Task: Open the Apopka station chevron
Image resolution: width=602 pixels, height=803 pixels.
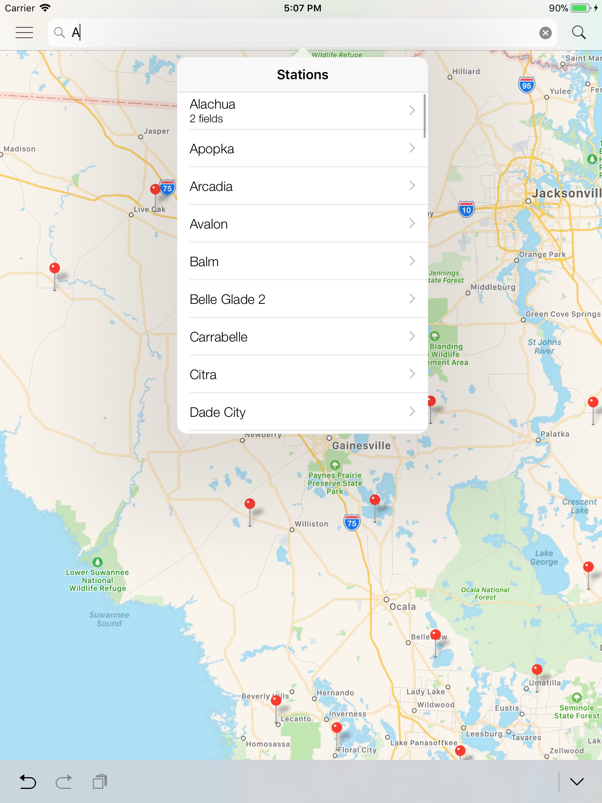Action: coord(412,148)
